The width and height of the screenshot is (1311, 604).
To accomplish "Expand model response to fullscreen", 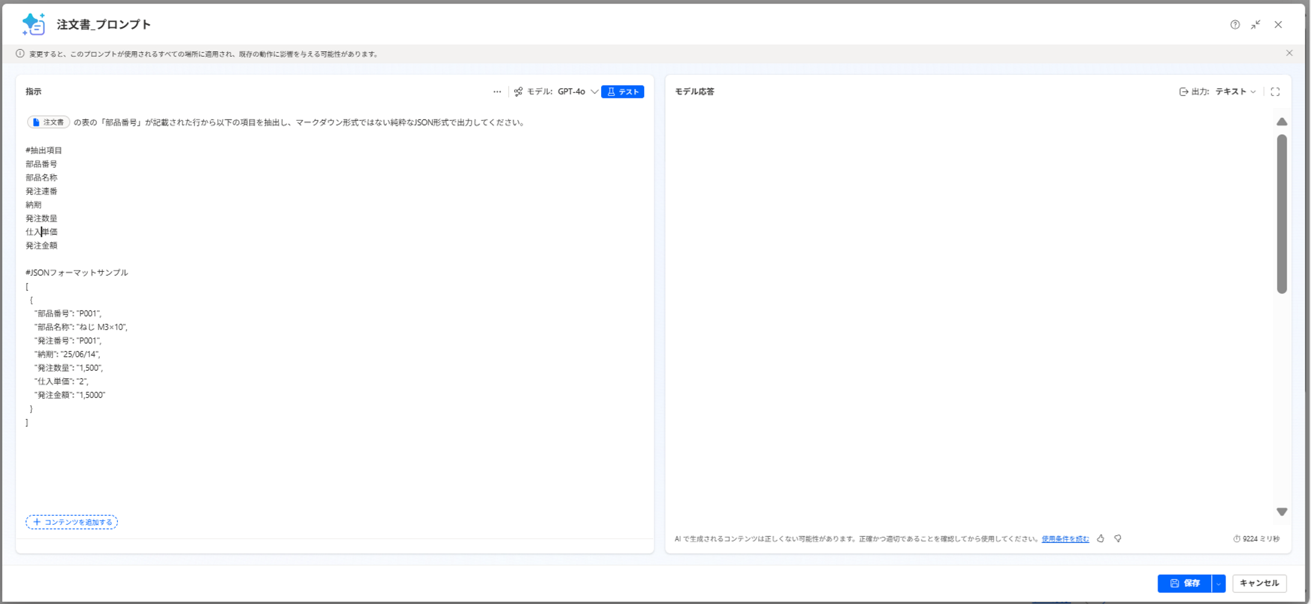I will (1275, 92).
